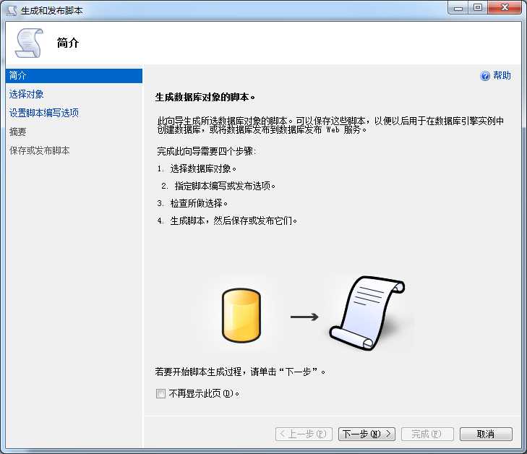Click the description paragraph starting 此向导生成
The width and height of the screenshot is (527, 454).
(330, 125)
